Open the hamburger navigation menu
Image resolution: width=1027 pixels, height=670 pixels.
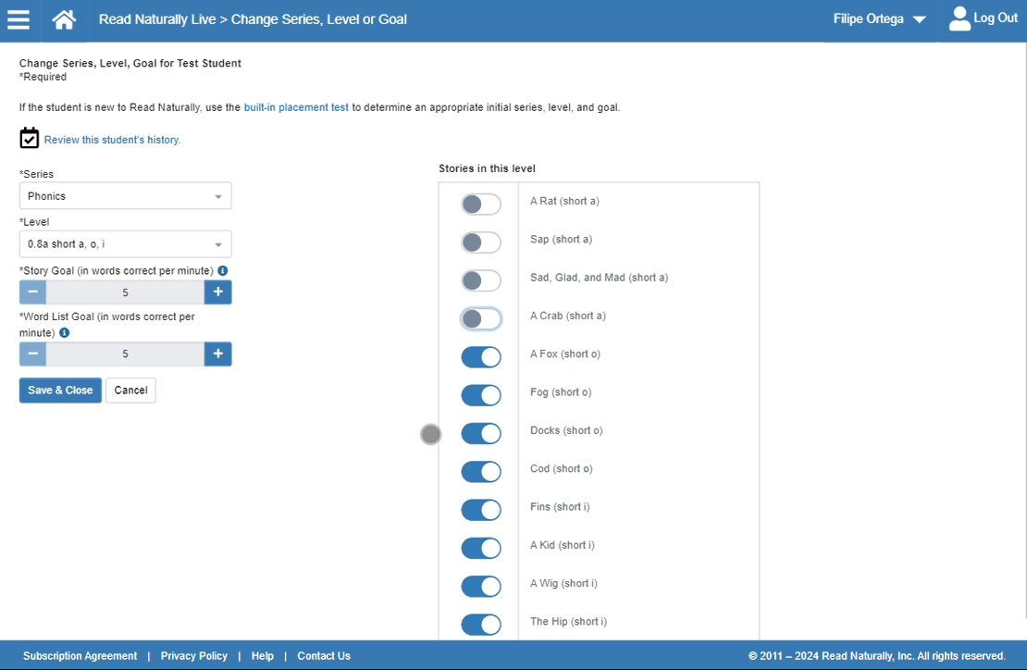tap(19, 19)
